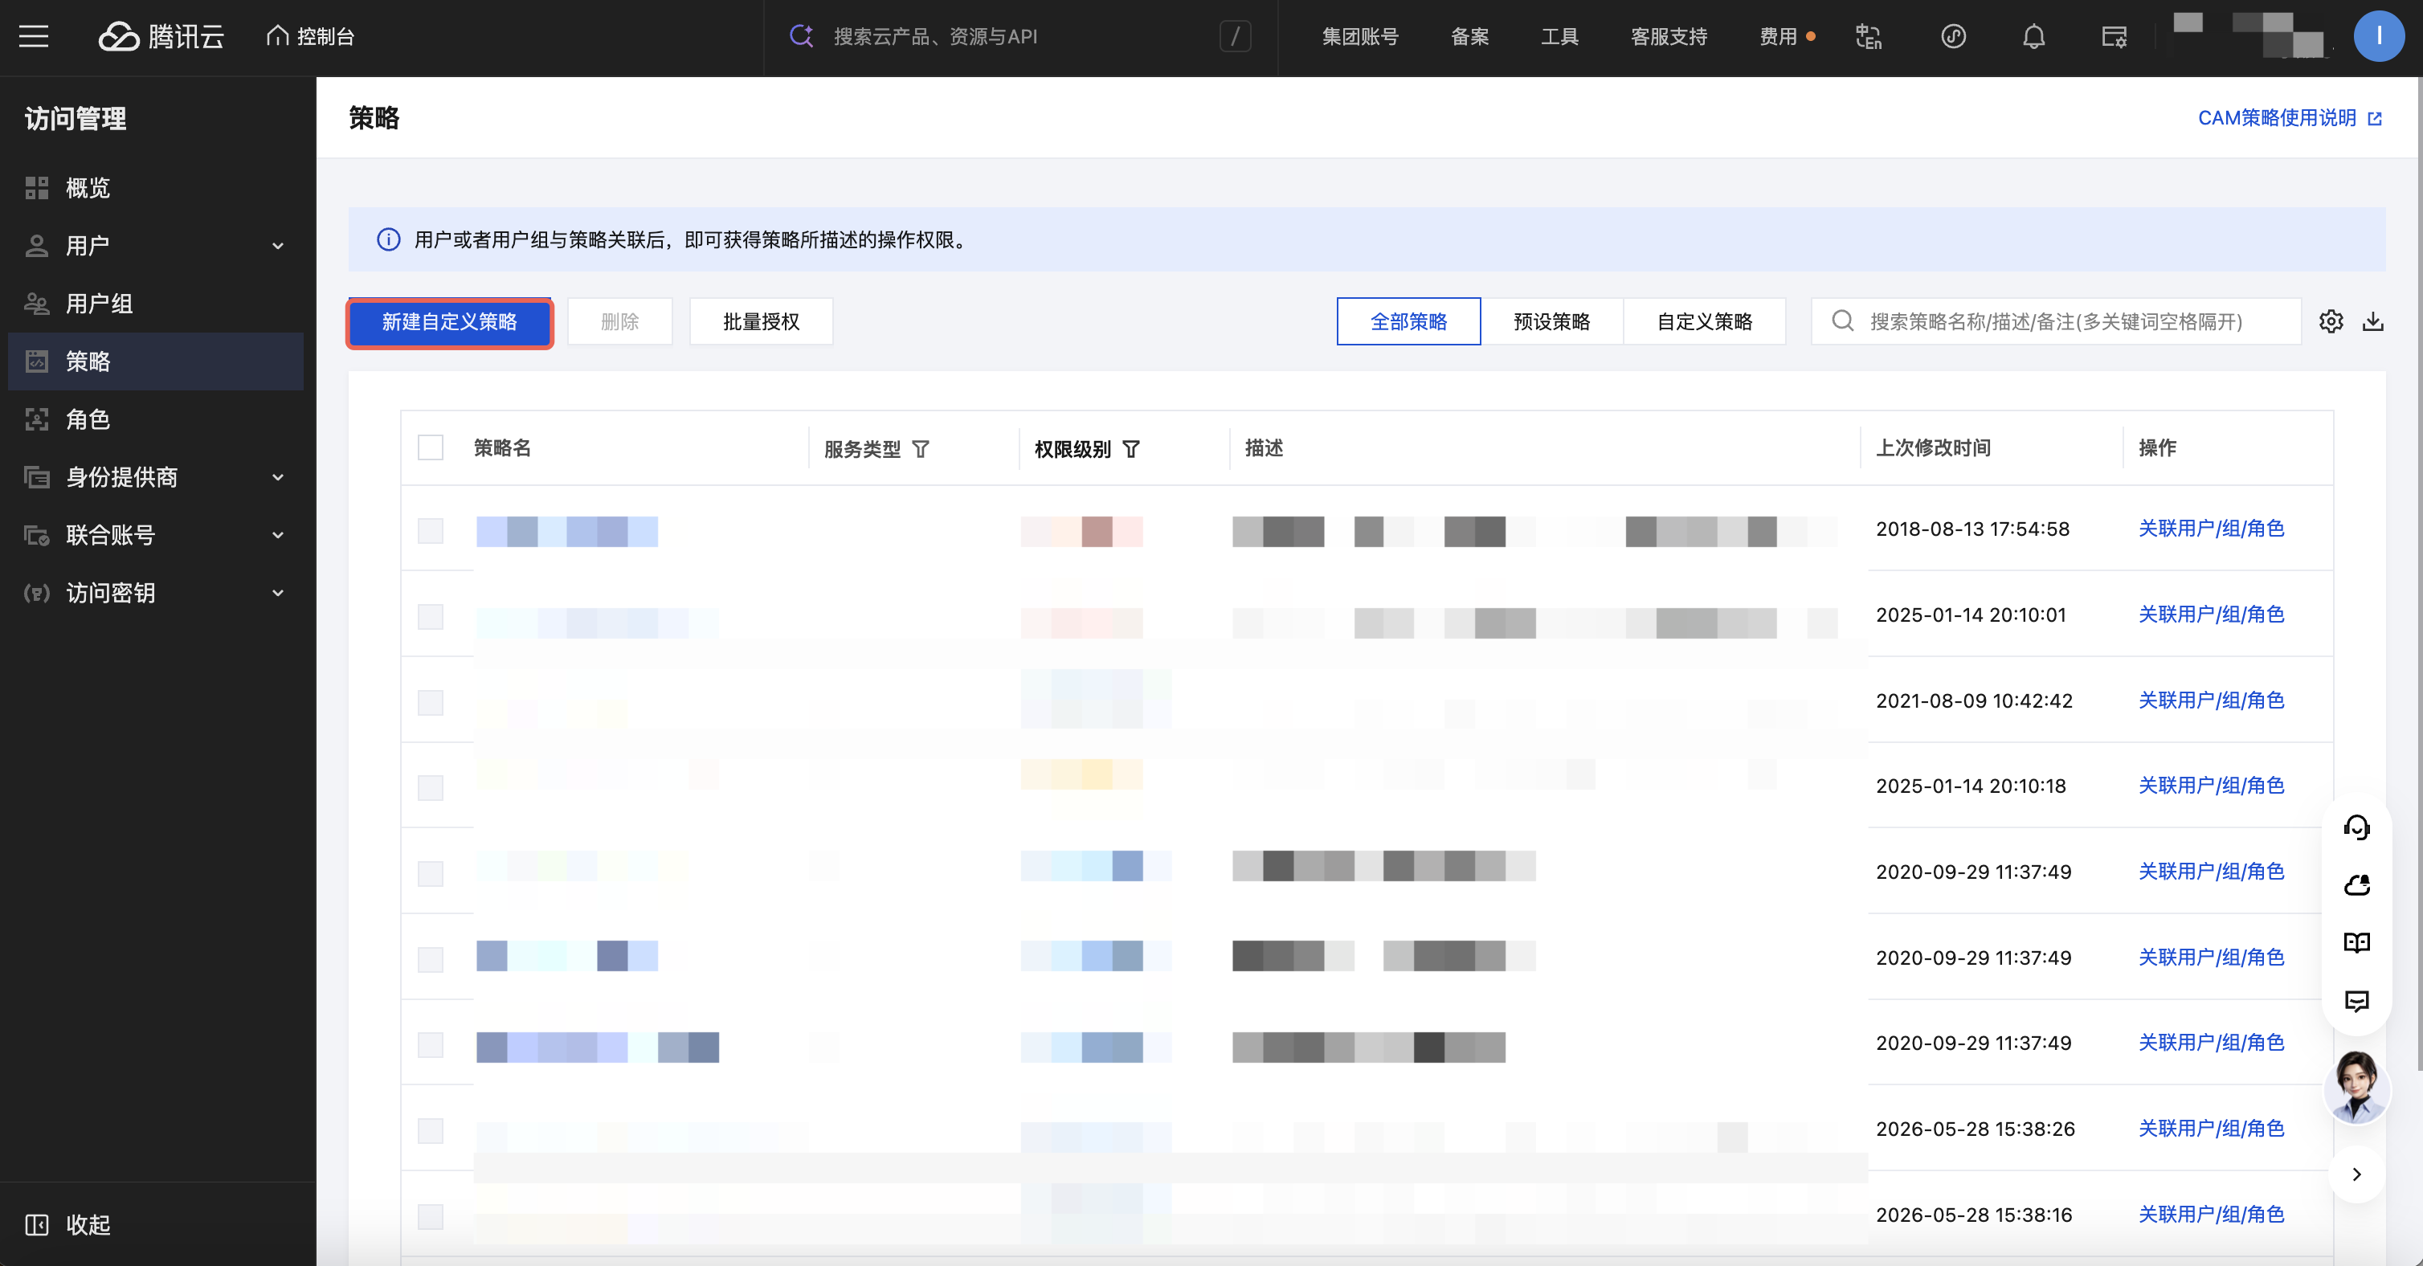This screenshot has height=1266, width=2423.
Task: Select 策略 in sidebar
Action: tap(156, 361)
